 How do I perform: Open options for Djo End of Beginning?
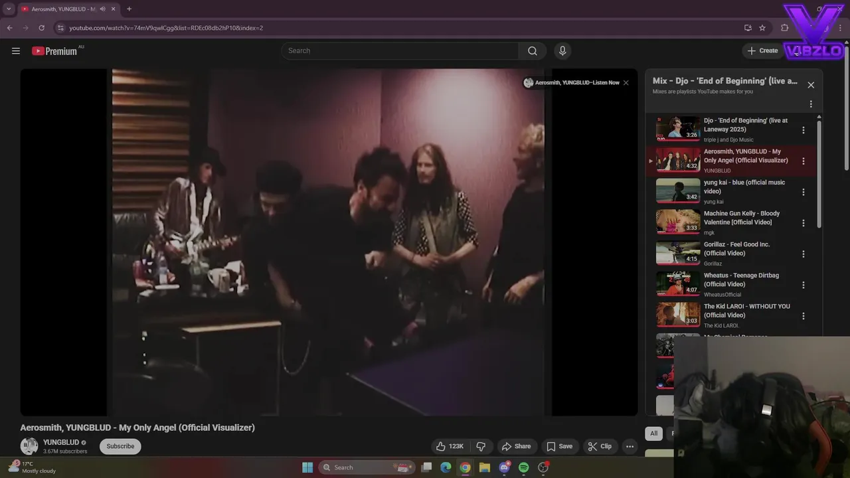804,130
